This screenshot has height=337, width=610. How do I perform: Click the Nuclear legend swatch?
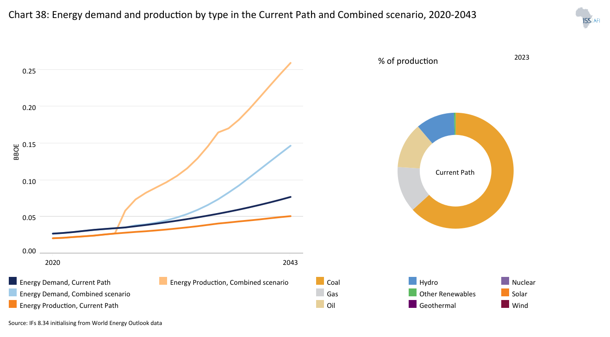tap(505, 281)
